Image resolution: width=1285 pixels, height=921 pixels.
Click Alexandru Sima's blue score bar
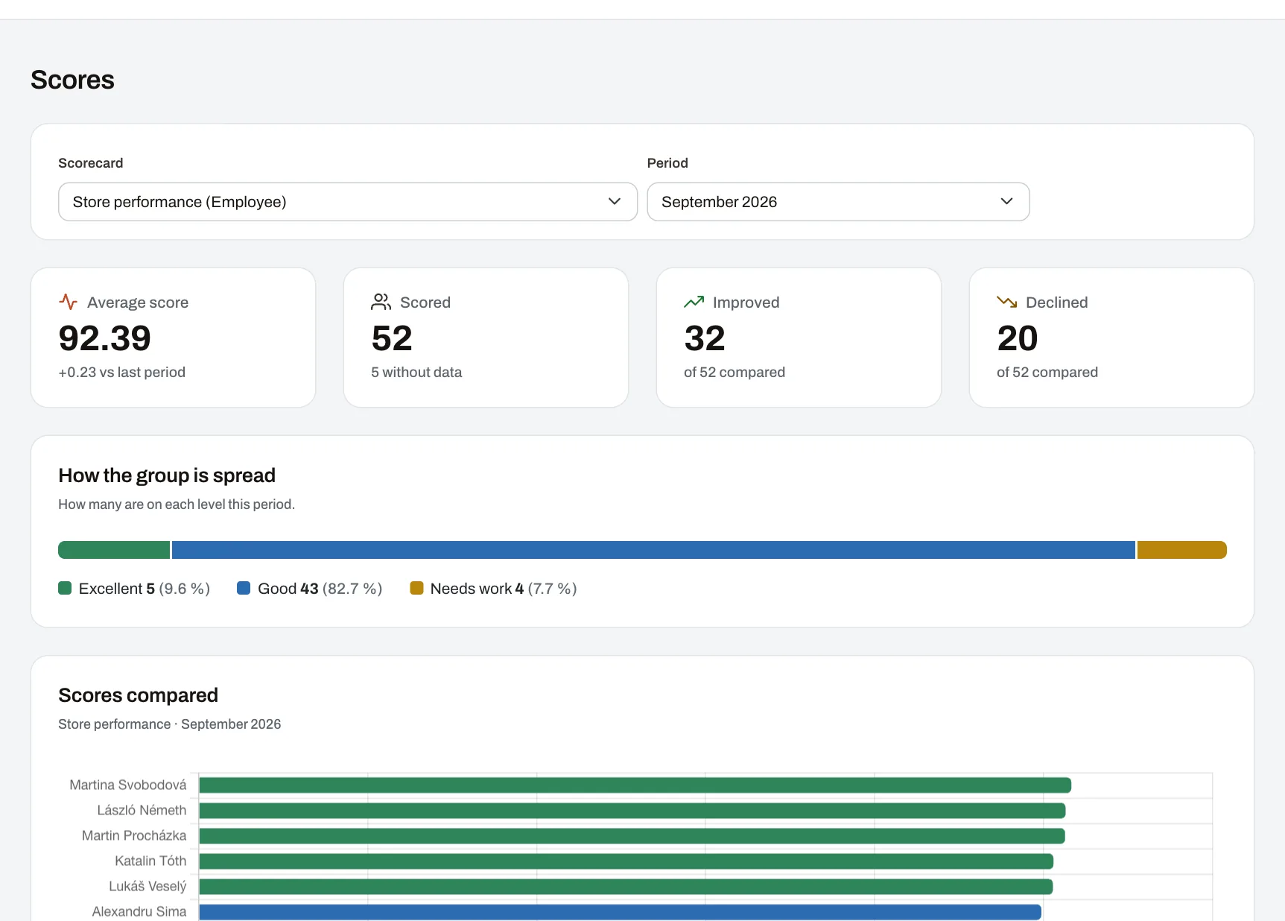620,911
